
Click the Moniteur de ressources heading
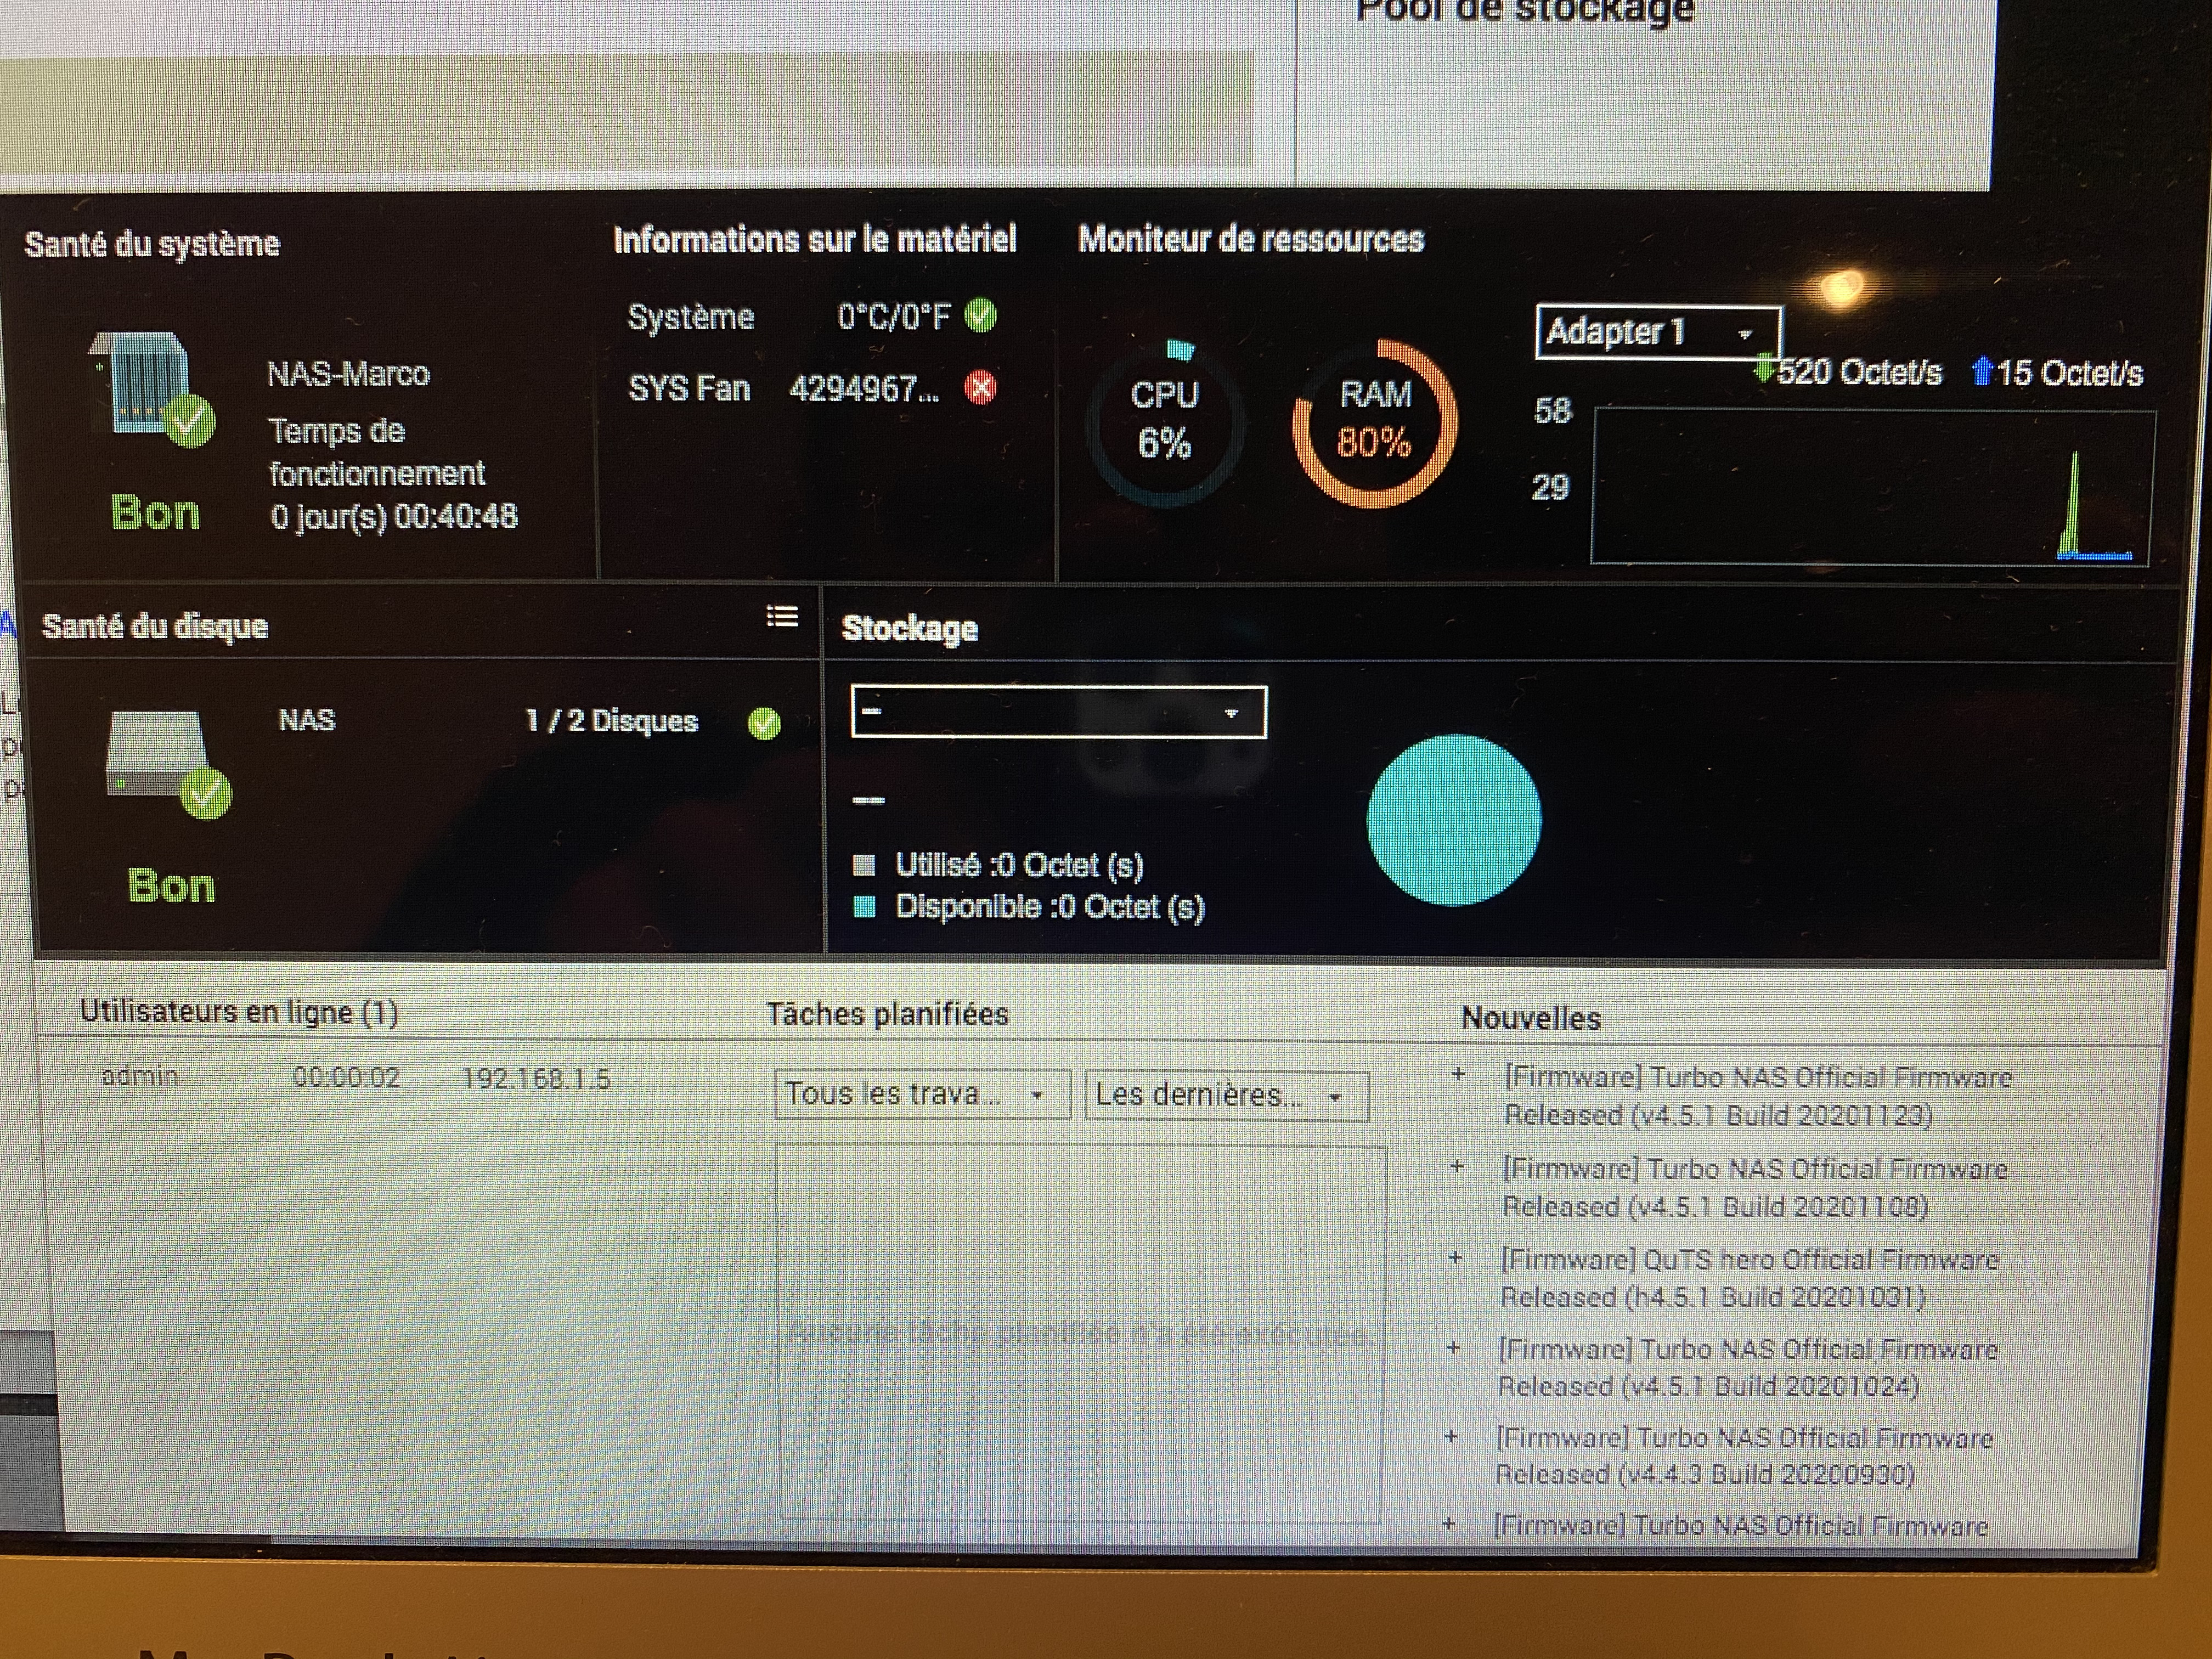coord(1250,240)
